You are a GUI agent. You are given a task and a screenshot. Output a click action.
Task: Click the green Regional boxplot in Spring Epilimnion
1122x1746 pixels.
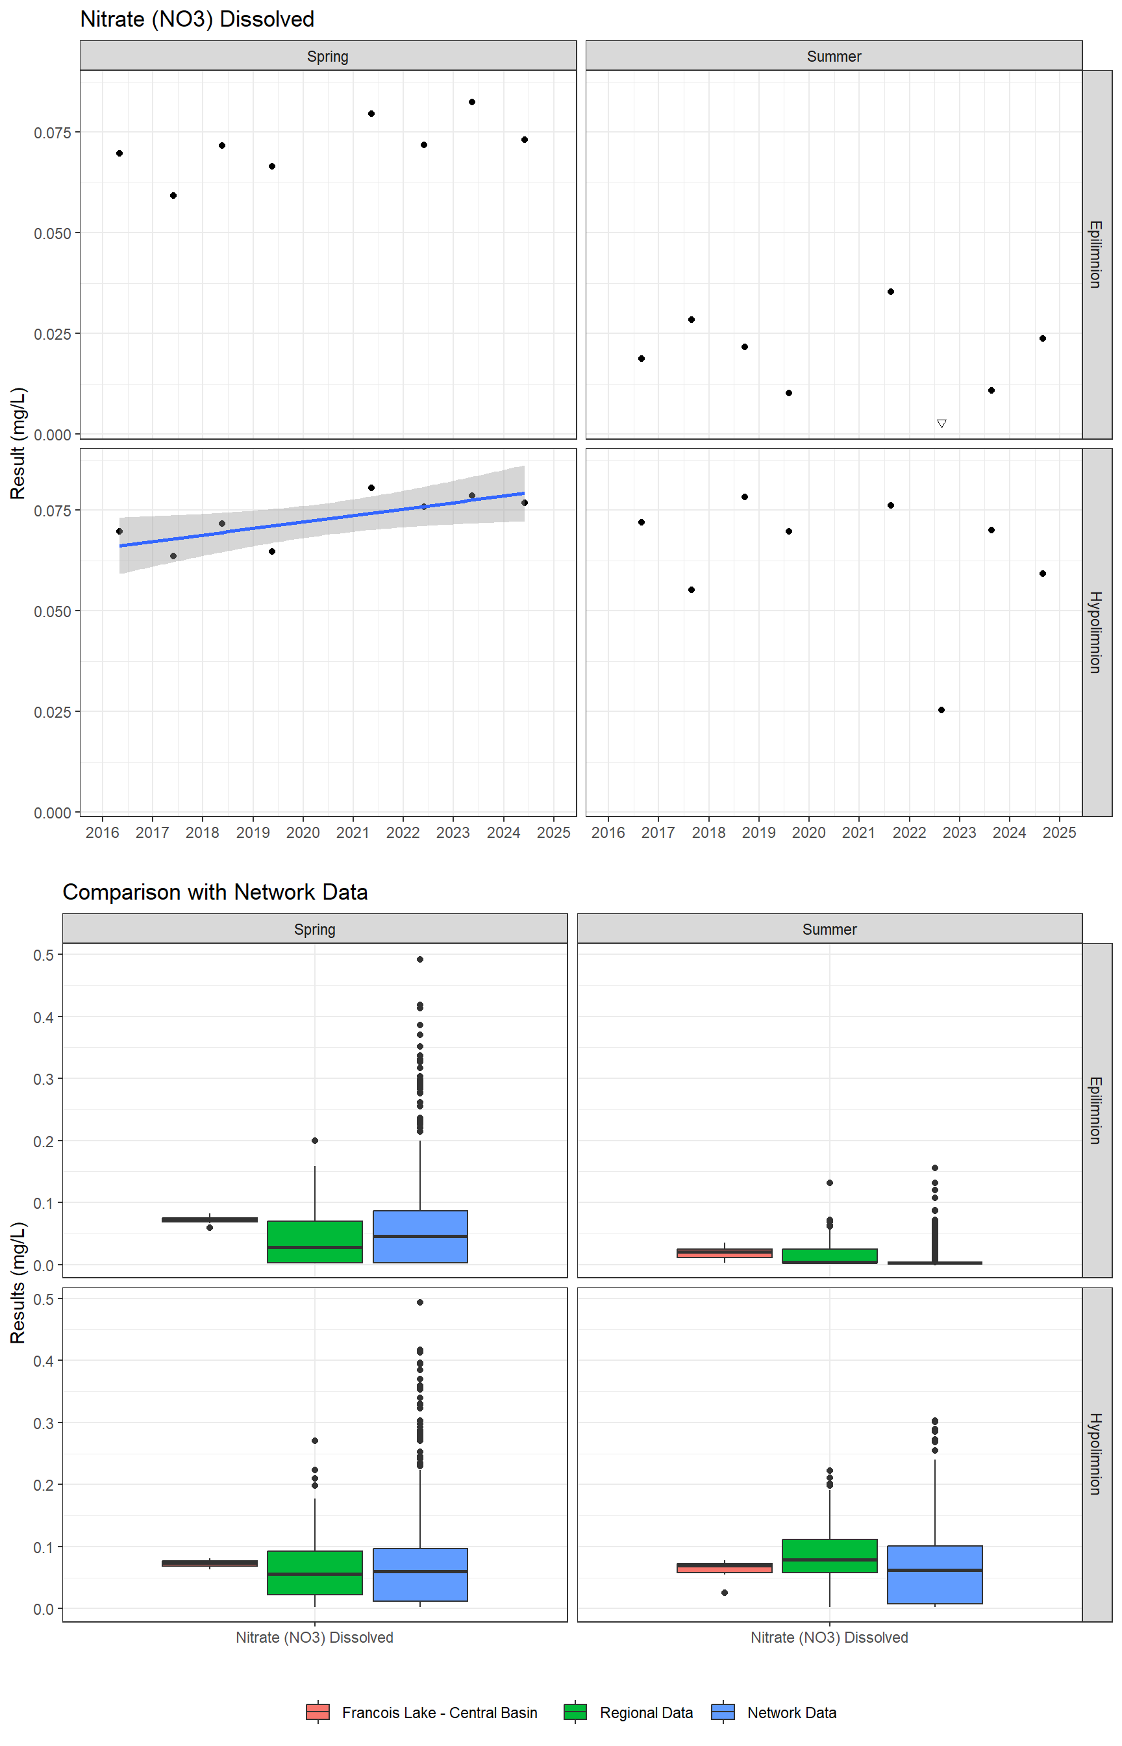point(315,1242)
